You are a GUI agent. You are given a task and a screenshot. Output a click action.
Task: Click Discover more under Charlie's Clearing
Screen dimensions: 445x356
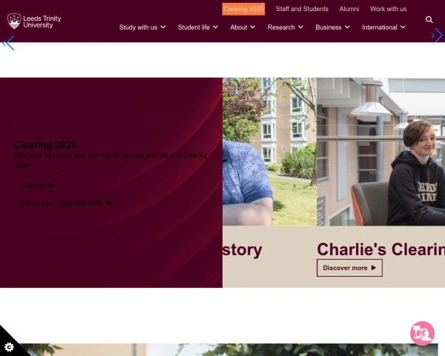[349, 268]
